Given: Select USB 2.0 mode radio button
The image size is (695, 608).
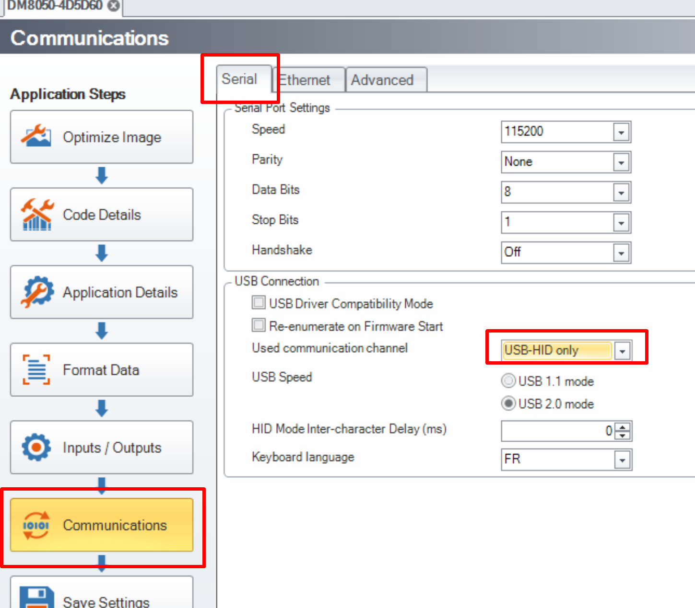Looking at the screenshot, I should pyautogui.click(x=508, y=403).
